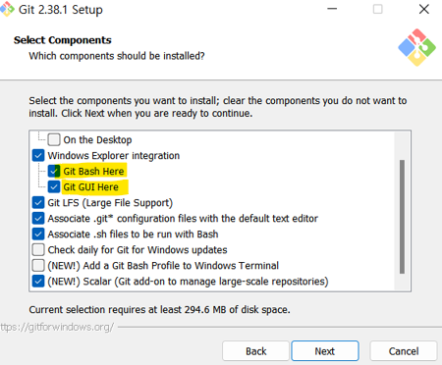Click the 'Select Components' heading
This screenshot has width=442, height=365.
click(x=63, y=40)
